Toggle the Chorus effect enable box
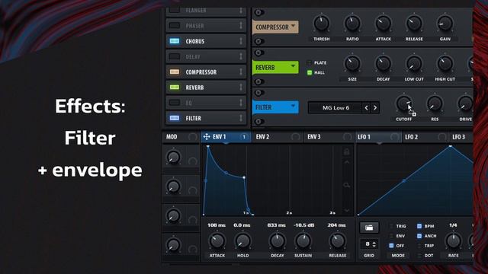488x274 pixels. tap(175, 41)
